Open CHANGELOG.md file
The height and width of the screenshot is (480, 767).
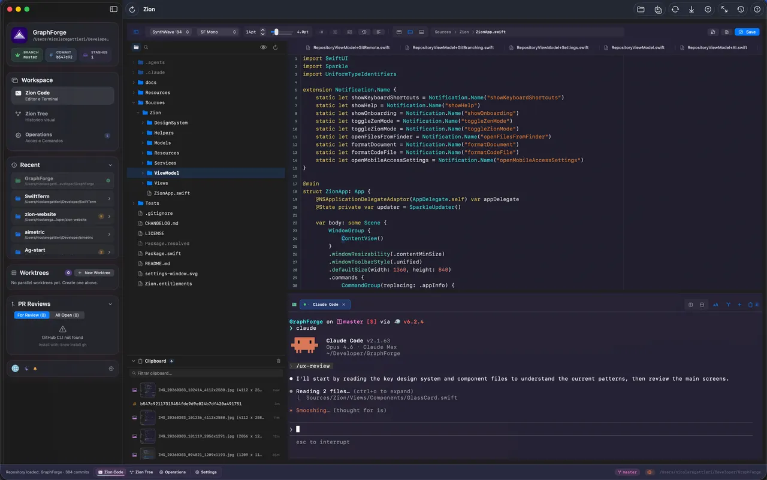tap(161, 223)
